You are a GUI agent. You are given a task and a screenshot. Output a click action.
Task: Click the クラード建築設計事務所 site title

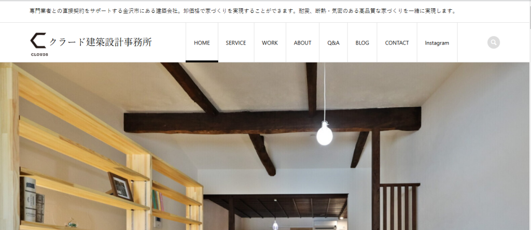[x=101, y=42]
